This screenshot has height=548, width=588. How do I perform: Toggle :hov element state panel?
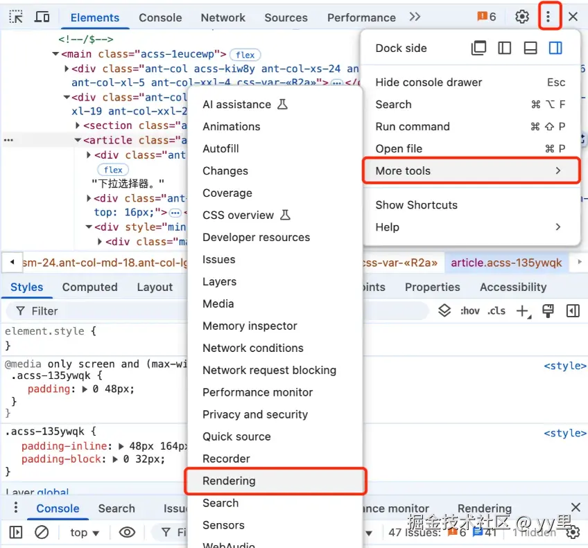point(470,311)
